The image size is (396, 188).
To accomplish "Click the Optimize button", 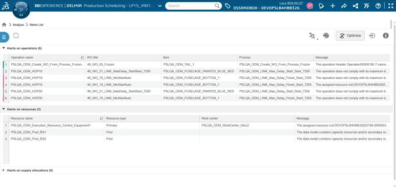I will [350, 36].
